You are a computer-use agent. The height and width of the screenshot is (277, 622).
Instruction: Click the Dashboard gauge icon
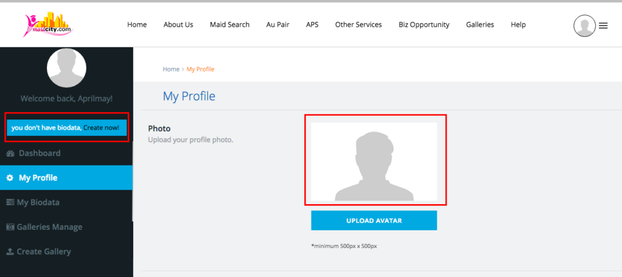pyautogui.click(x=10, y=153)
